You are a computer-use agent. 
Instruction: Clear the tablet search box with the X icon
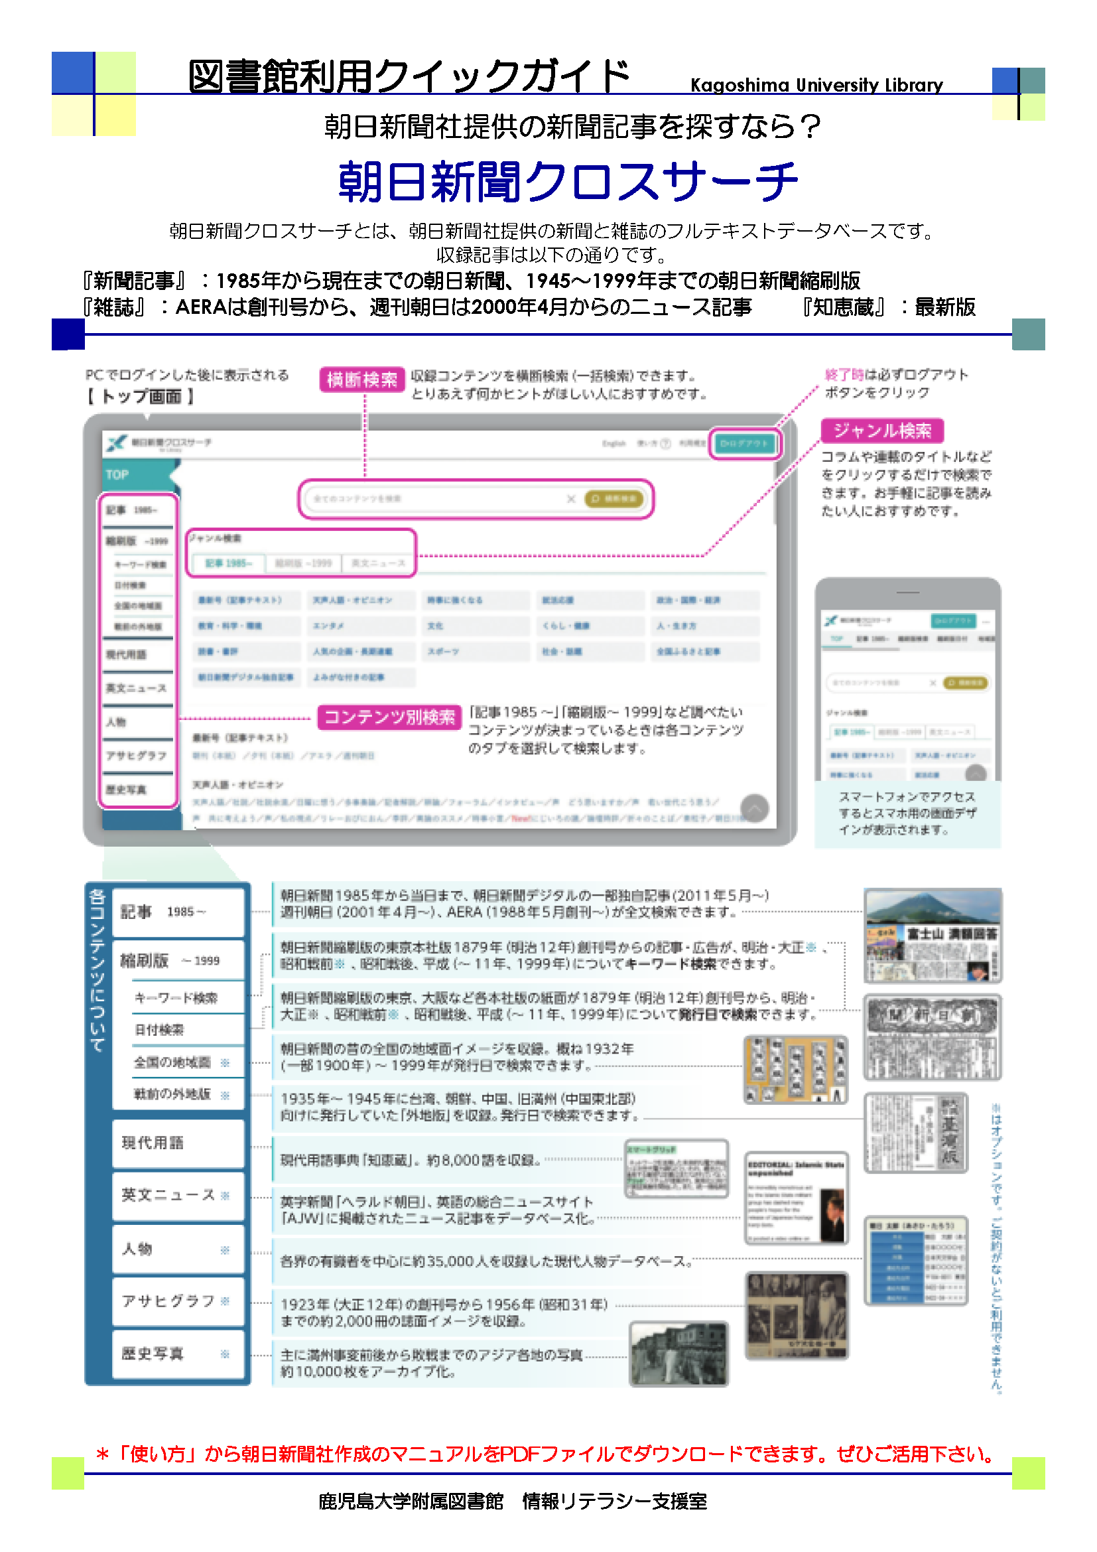571,499
